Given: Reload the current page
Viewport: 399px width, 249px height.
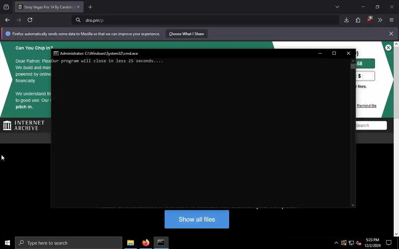Looking at the screenshot, I should coord(30,20).
